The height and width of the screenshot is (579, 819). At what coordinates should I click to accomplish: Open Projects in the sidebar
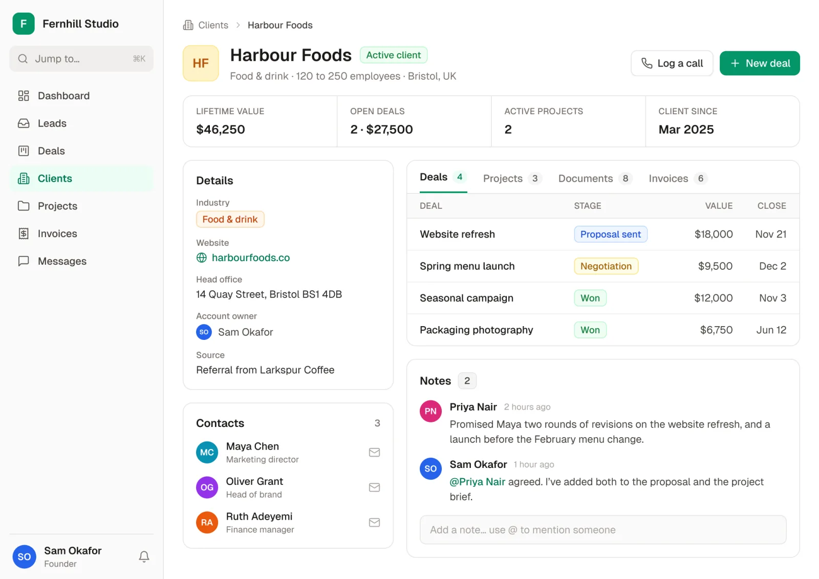(81, 206)
